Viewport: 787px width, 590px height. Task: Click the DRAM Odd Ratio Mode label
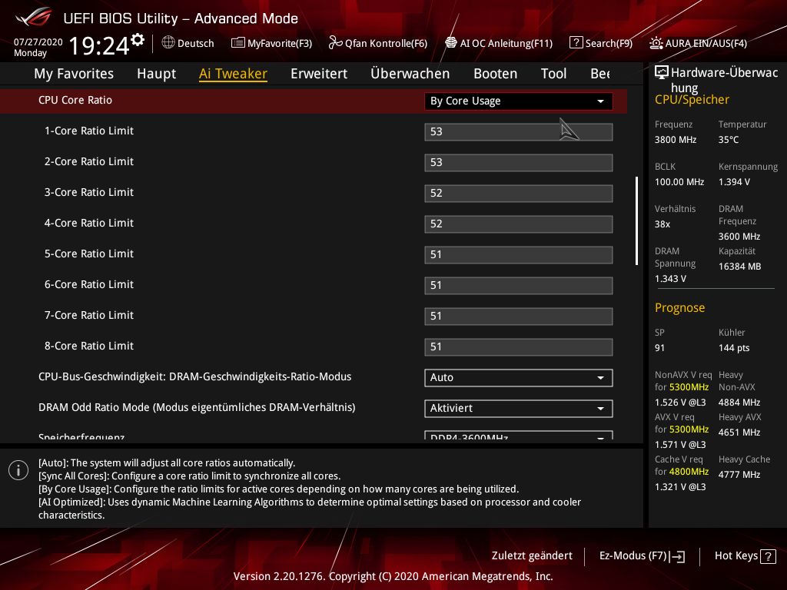(197, 407)
